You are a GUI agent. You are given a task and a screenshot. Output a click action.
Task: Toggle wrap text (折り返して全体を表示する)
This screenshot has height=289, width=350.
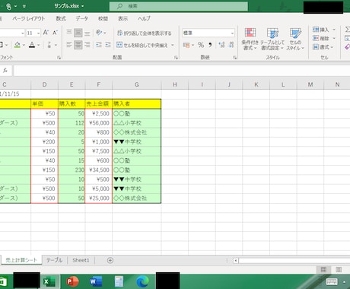(x=145, y=33)
